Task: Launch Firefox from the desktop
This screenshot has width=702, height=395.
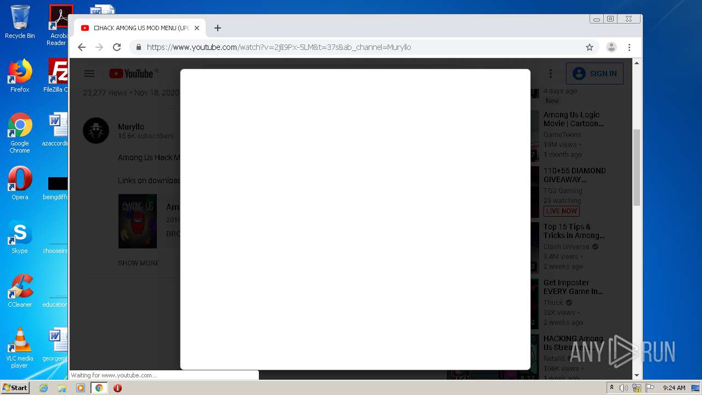Action: [x=20, y=76]
